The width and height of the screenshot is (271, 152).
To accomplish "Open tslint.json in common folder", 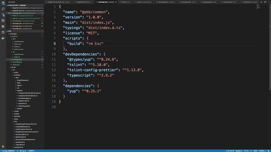I will (x=16, y=65).
